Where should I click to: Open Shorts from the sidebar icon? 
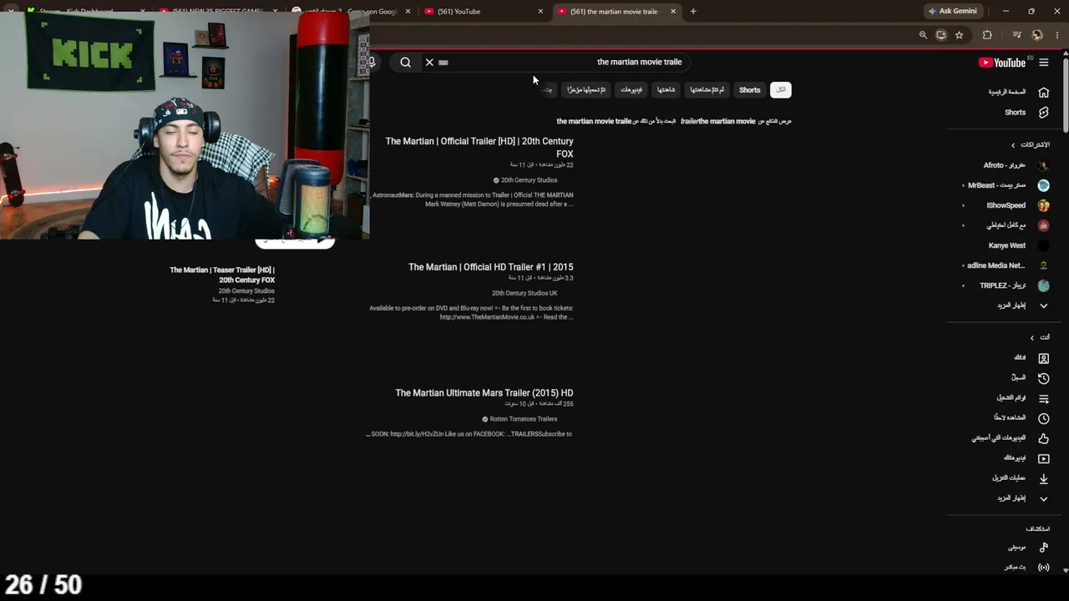[x=1043, y=113]
